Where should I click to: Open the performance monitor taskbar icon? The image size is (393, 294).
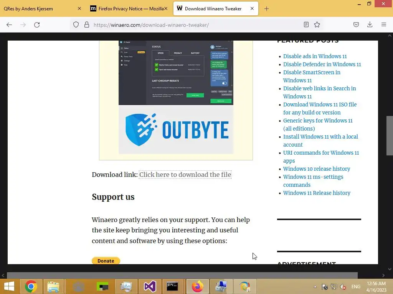point(126,286)
